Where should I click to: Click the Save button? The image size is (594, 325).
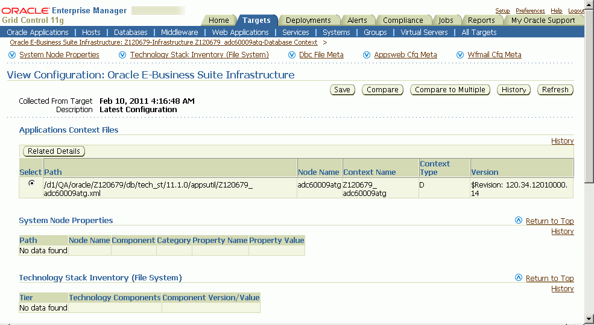click(342, 90)
